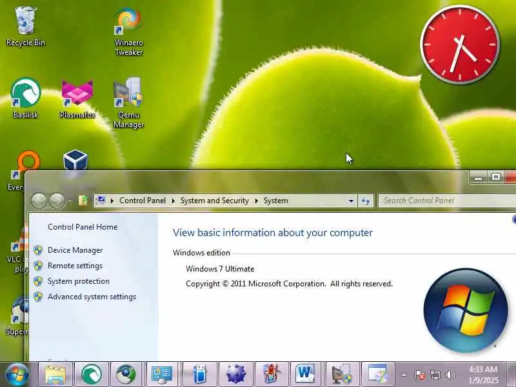Screen dimensions: 516x387
Task: Click the Windows 7 Ultimate edition text
Action: [220, 269]
